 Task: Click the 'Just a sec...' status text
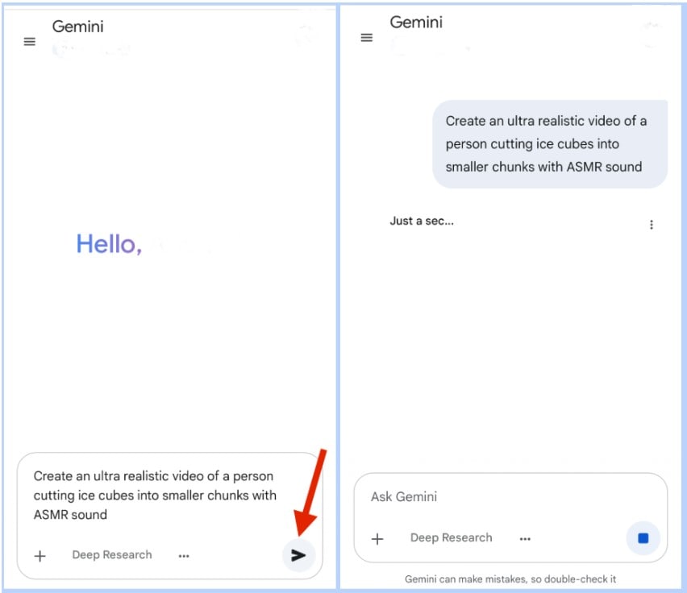click(422, 221)
